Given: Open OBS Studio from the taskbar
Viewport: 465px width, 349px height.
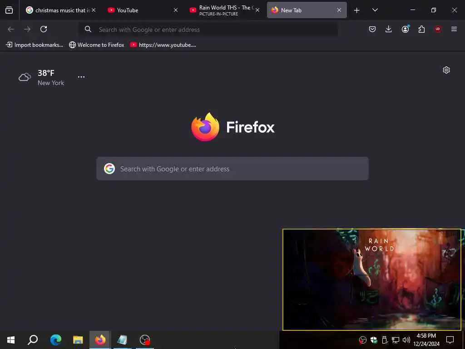Looking at the screenshot, I should pyautogui.click(x=145, y=340).
